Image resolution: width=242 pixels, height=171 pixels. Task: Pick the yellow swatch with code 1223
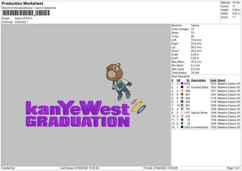(x=182, y=116)
